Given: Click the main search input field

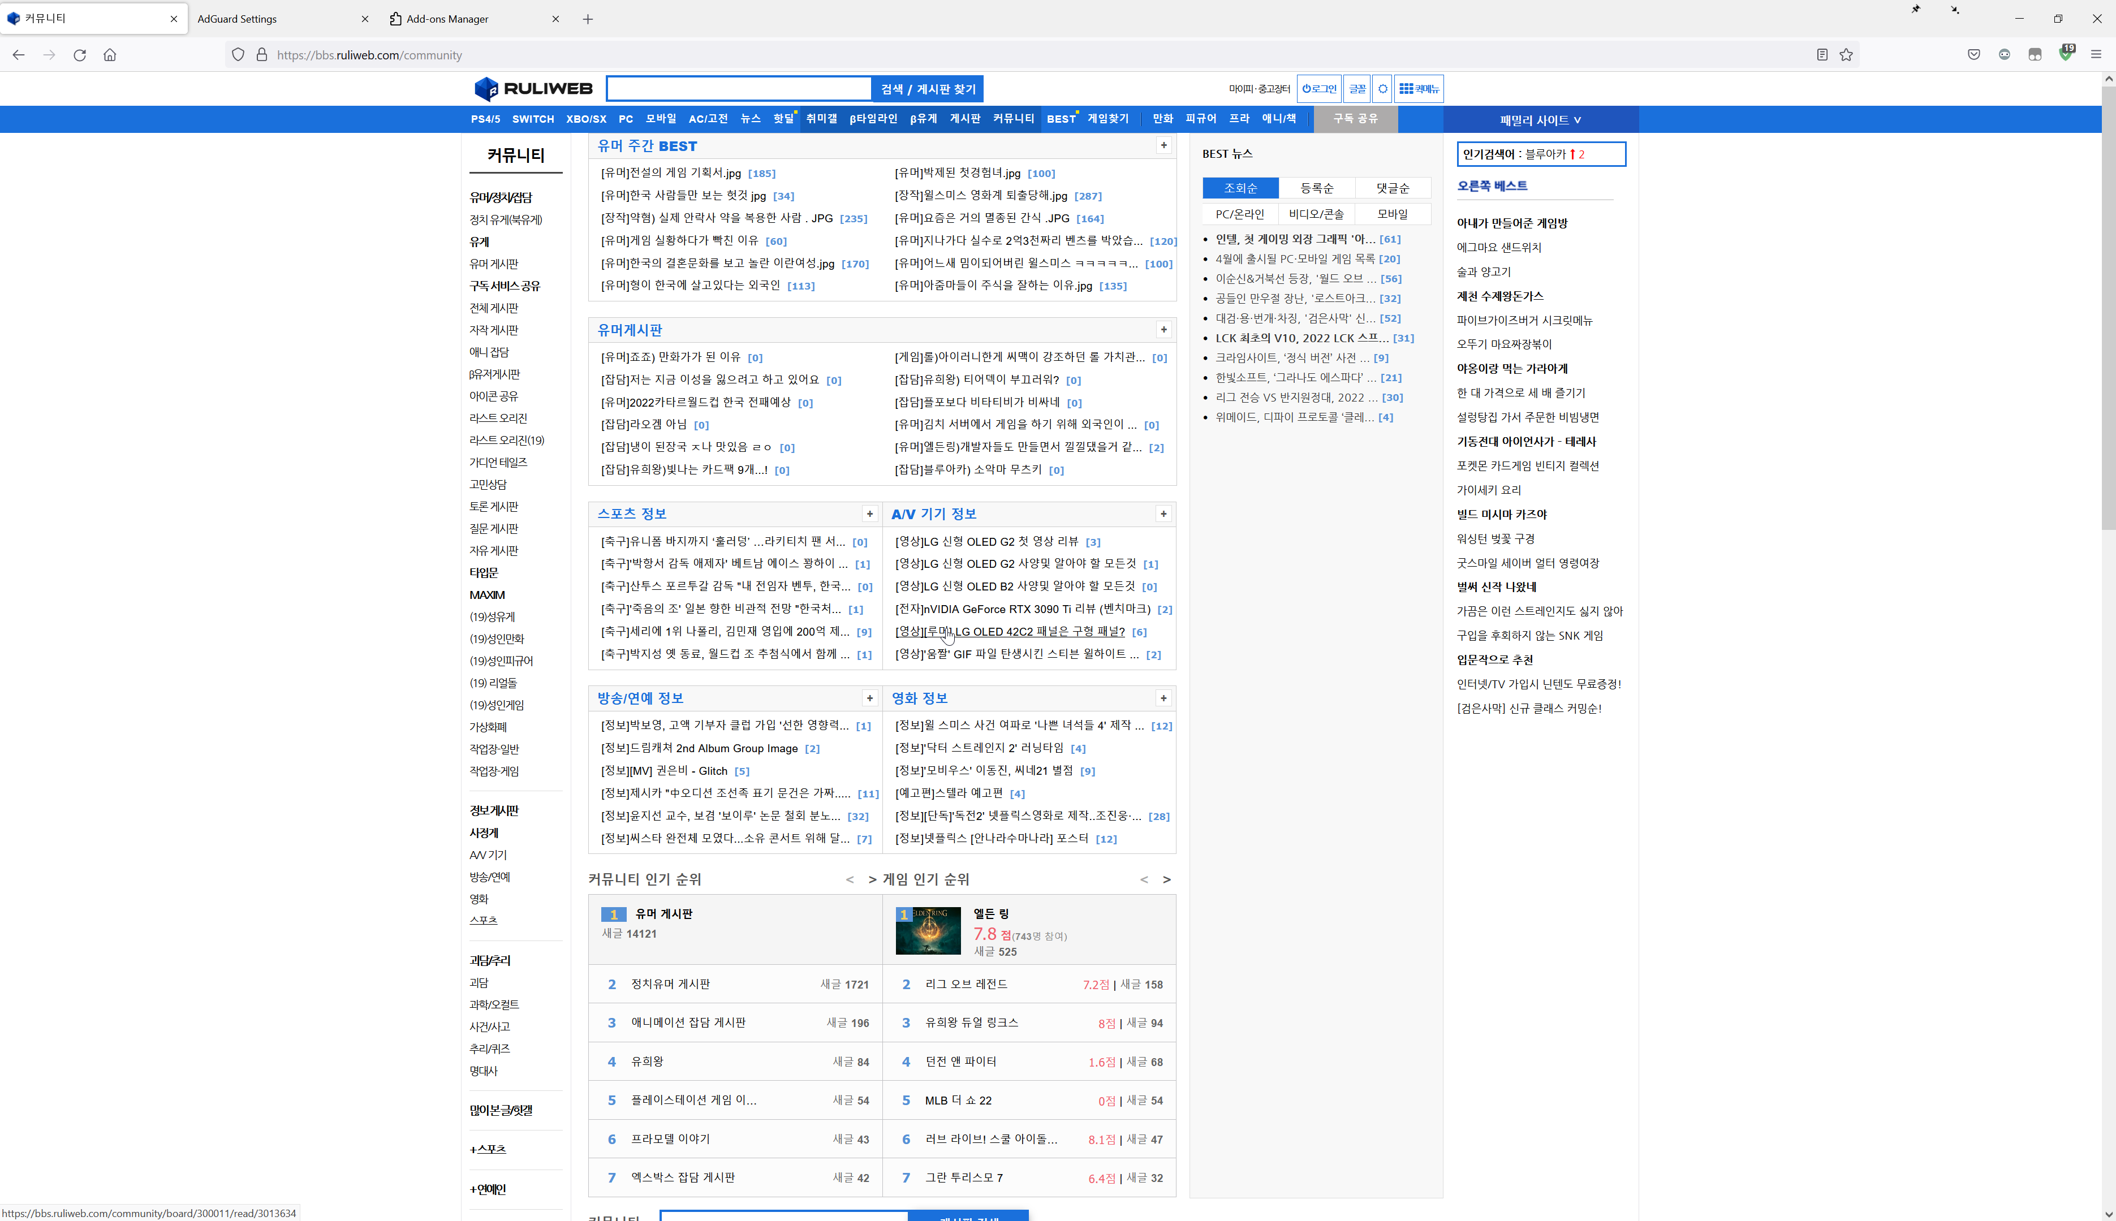Looking at the screenshot, I should (738, 88).
